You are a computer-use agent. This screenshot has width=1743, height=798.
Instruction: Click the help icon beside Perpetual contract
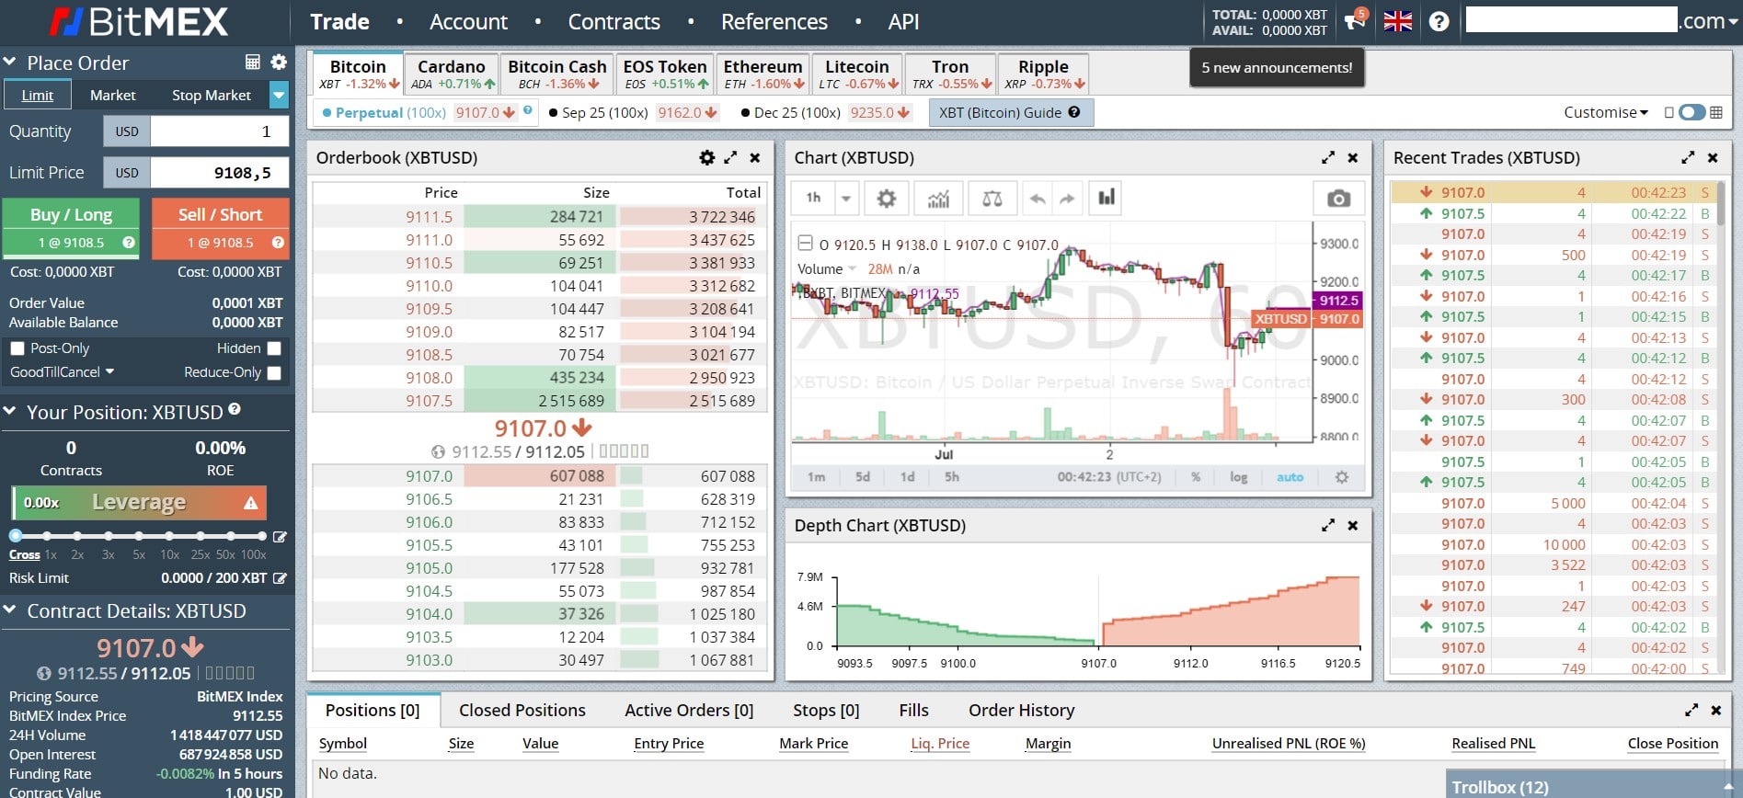(528, 110)
